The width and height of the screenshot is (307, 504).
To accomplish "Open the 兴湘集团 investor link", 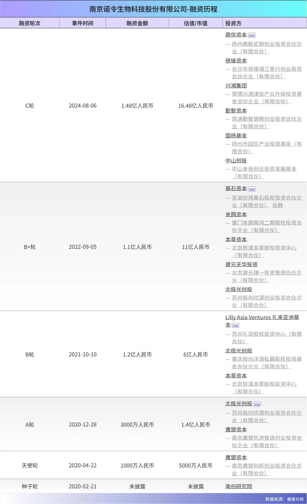I will point(236,86).
